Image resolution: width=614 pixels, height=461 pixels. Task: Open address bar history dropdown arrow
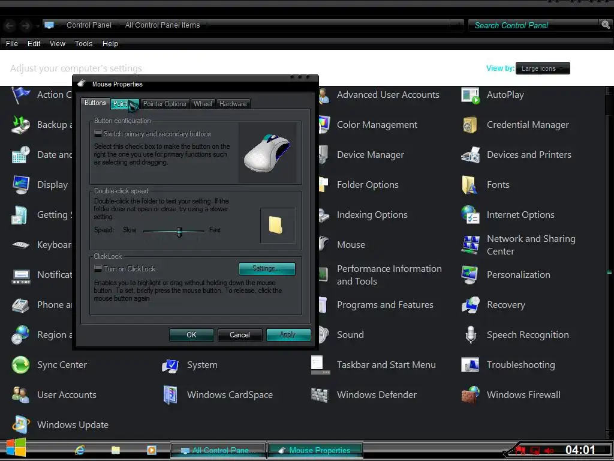tap(456, 25)
